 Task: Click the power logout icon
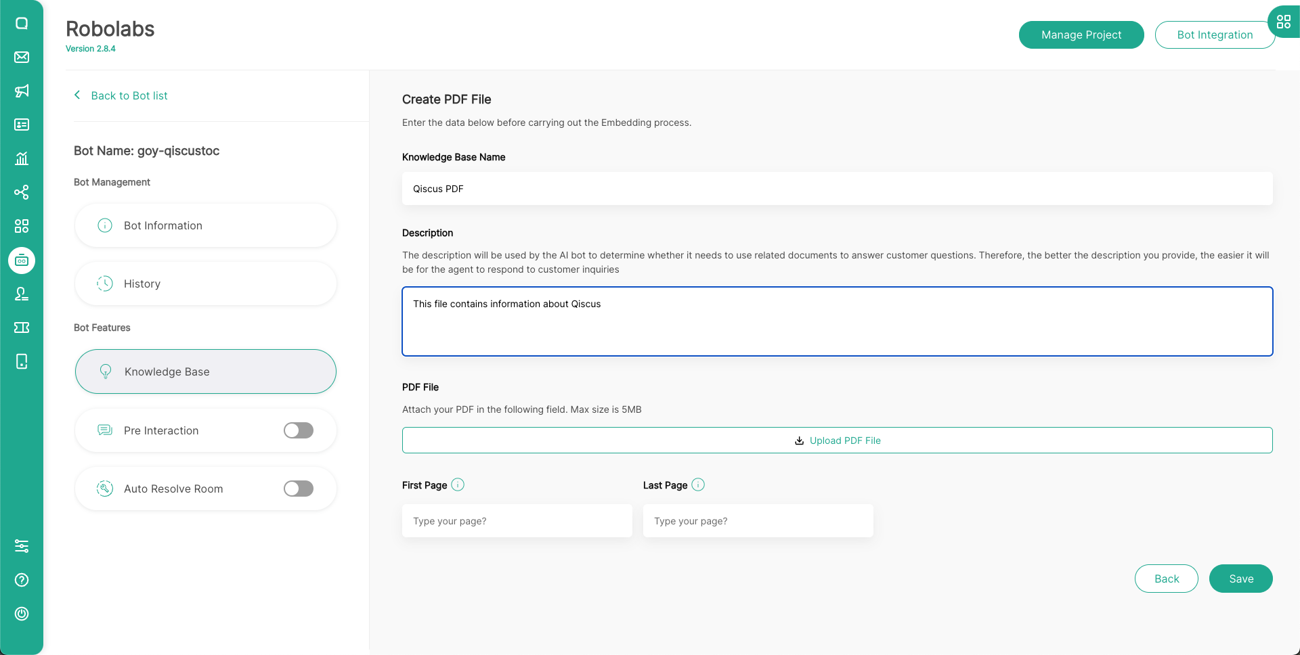(x=22, y=614)
